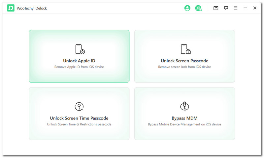Screen dimensions: 264x158
Task: Click the Screen Time key clock icon
Action: [79, 106]
